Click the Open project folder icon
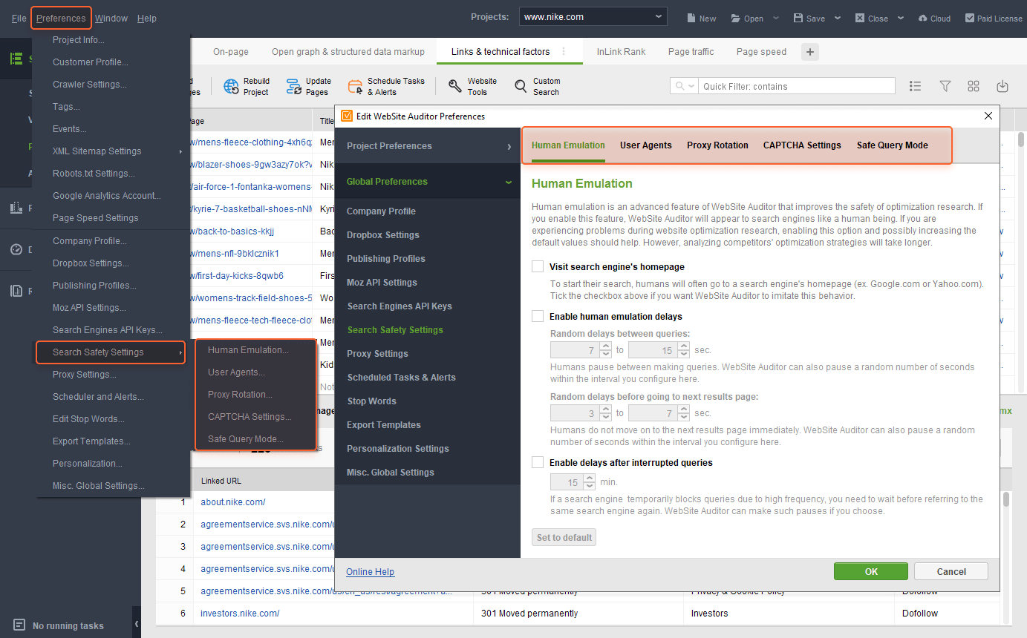 [736, 18]
